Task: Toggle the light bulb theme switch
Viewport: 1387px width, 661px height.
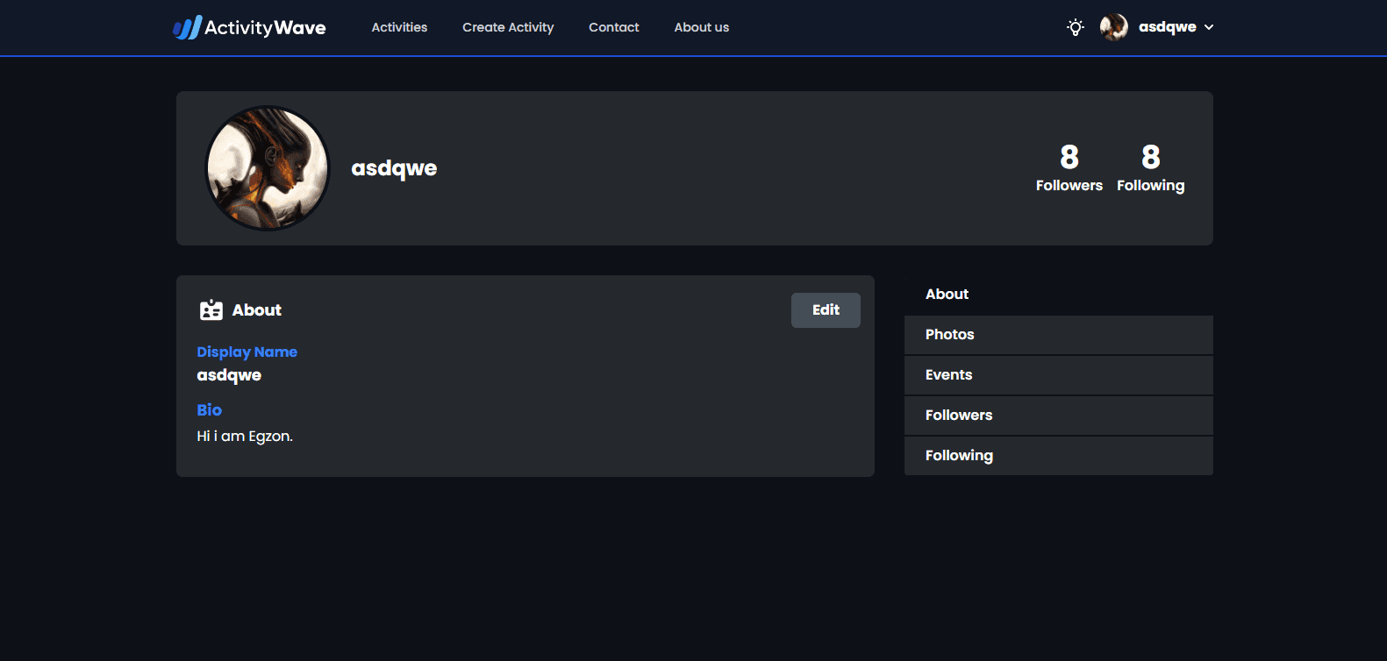Action: pos(1075,27)
